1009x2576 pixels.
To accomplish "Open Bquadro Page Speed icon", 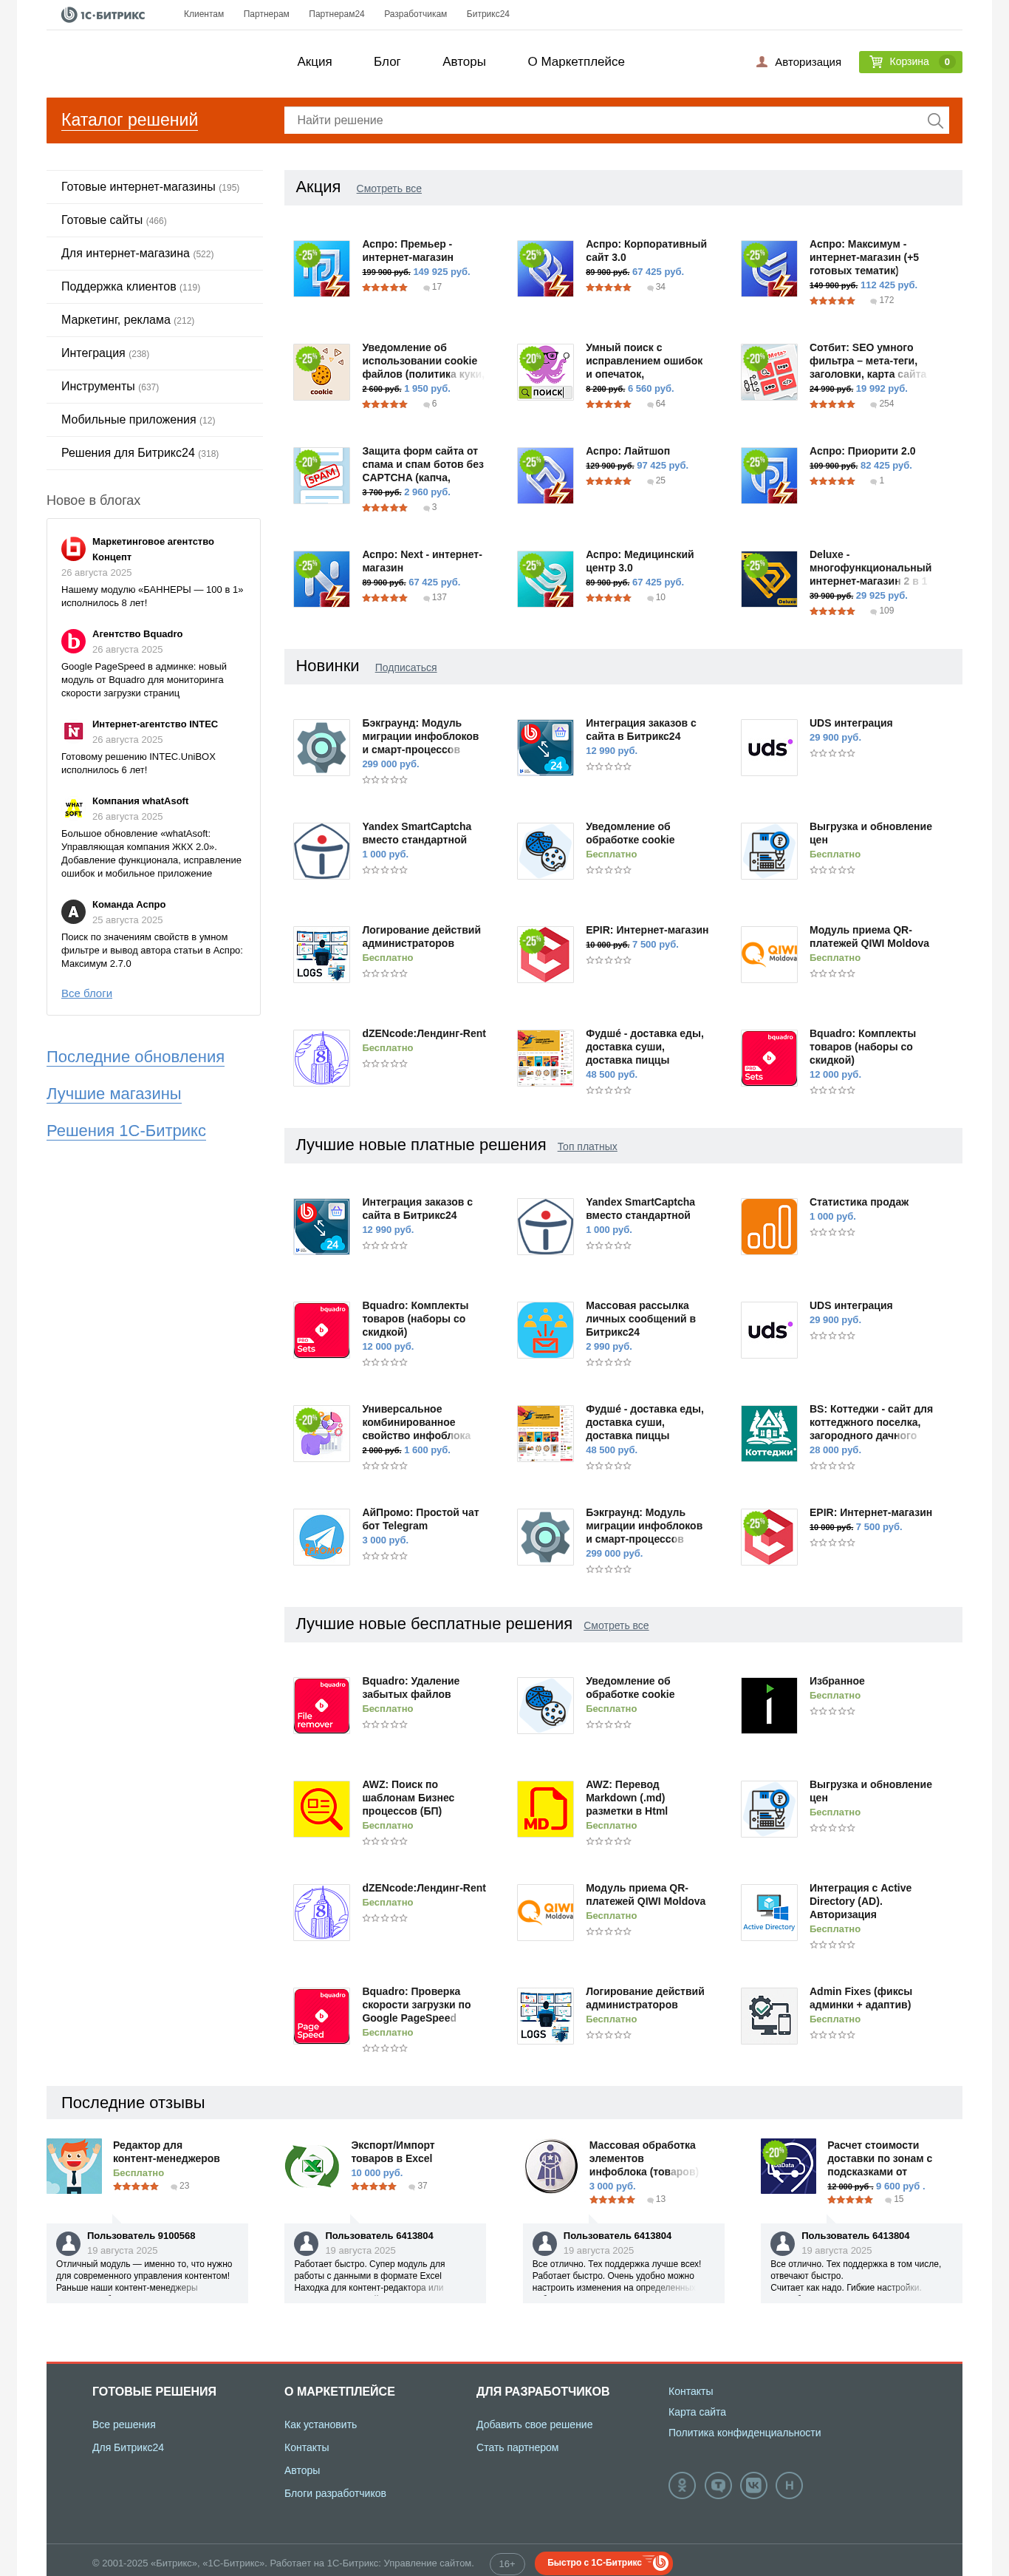I will 321,2016.
